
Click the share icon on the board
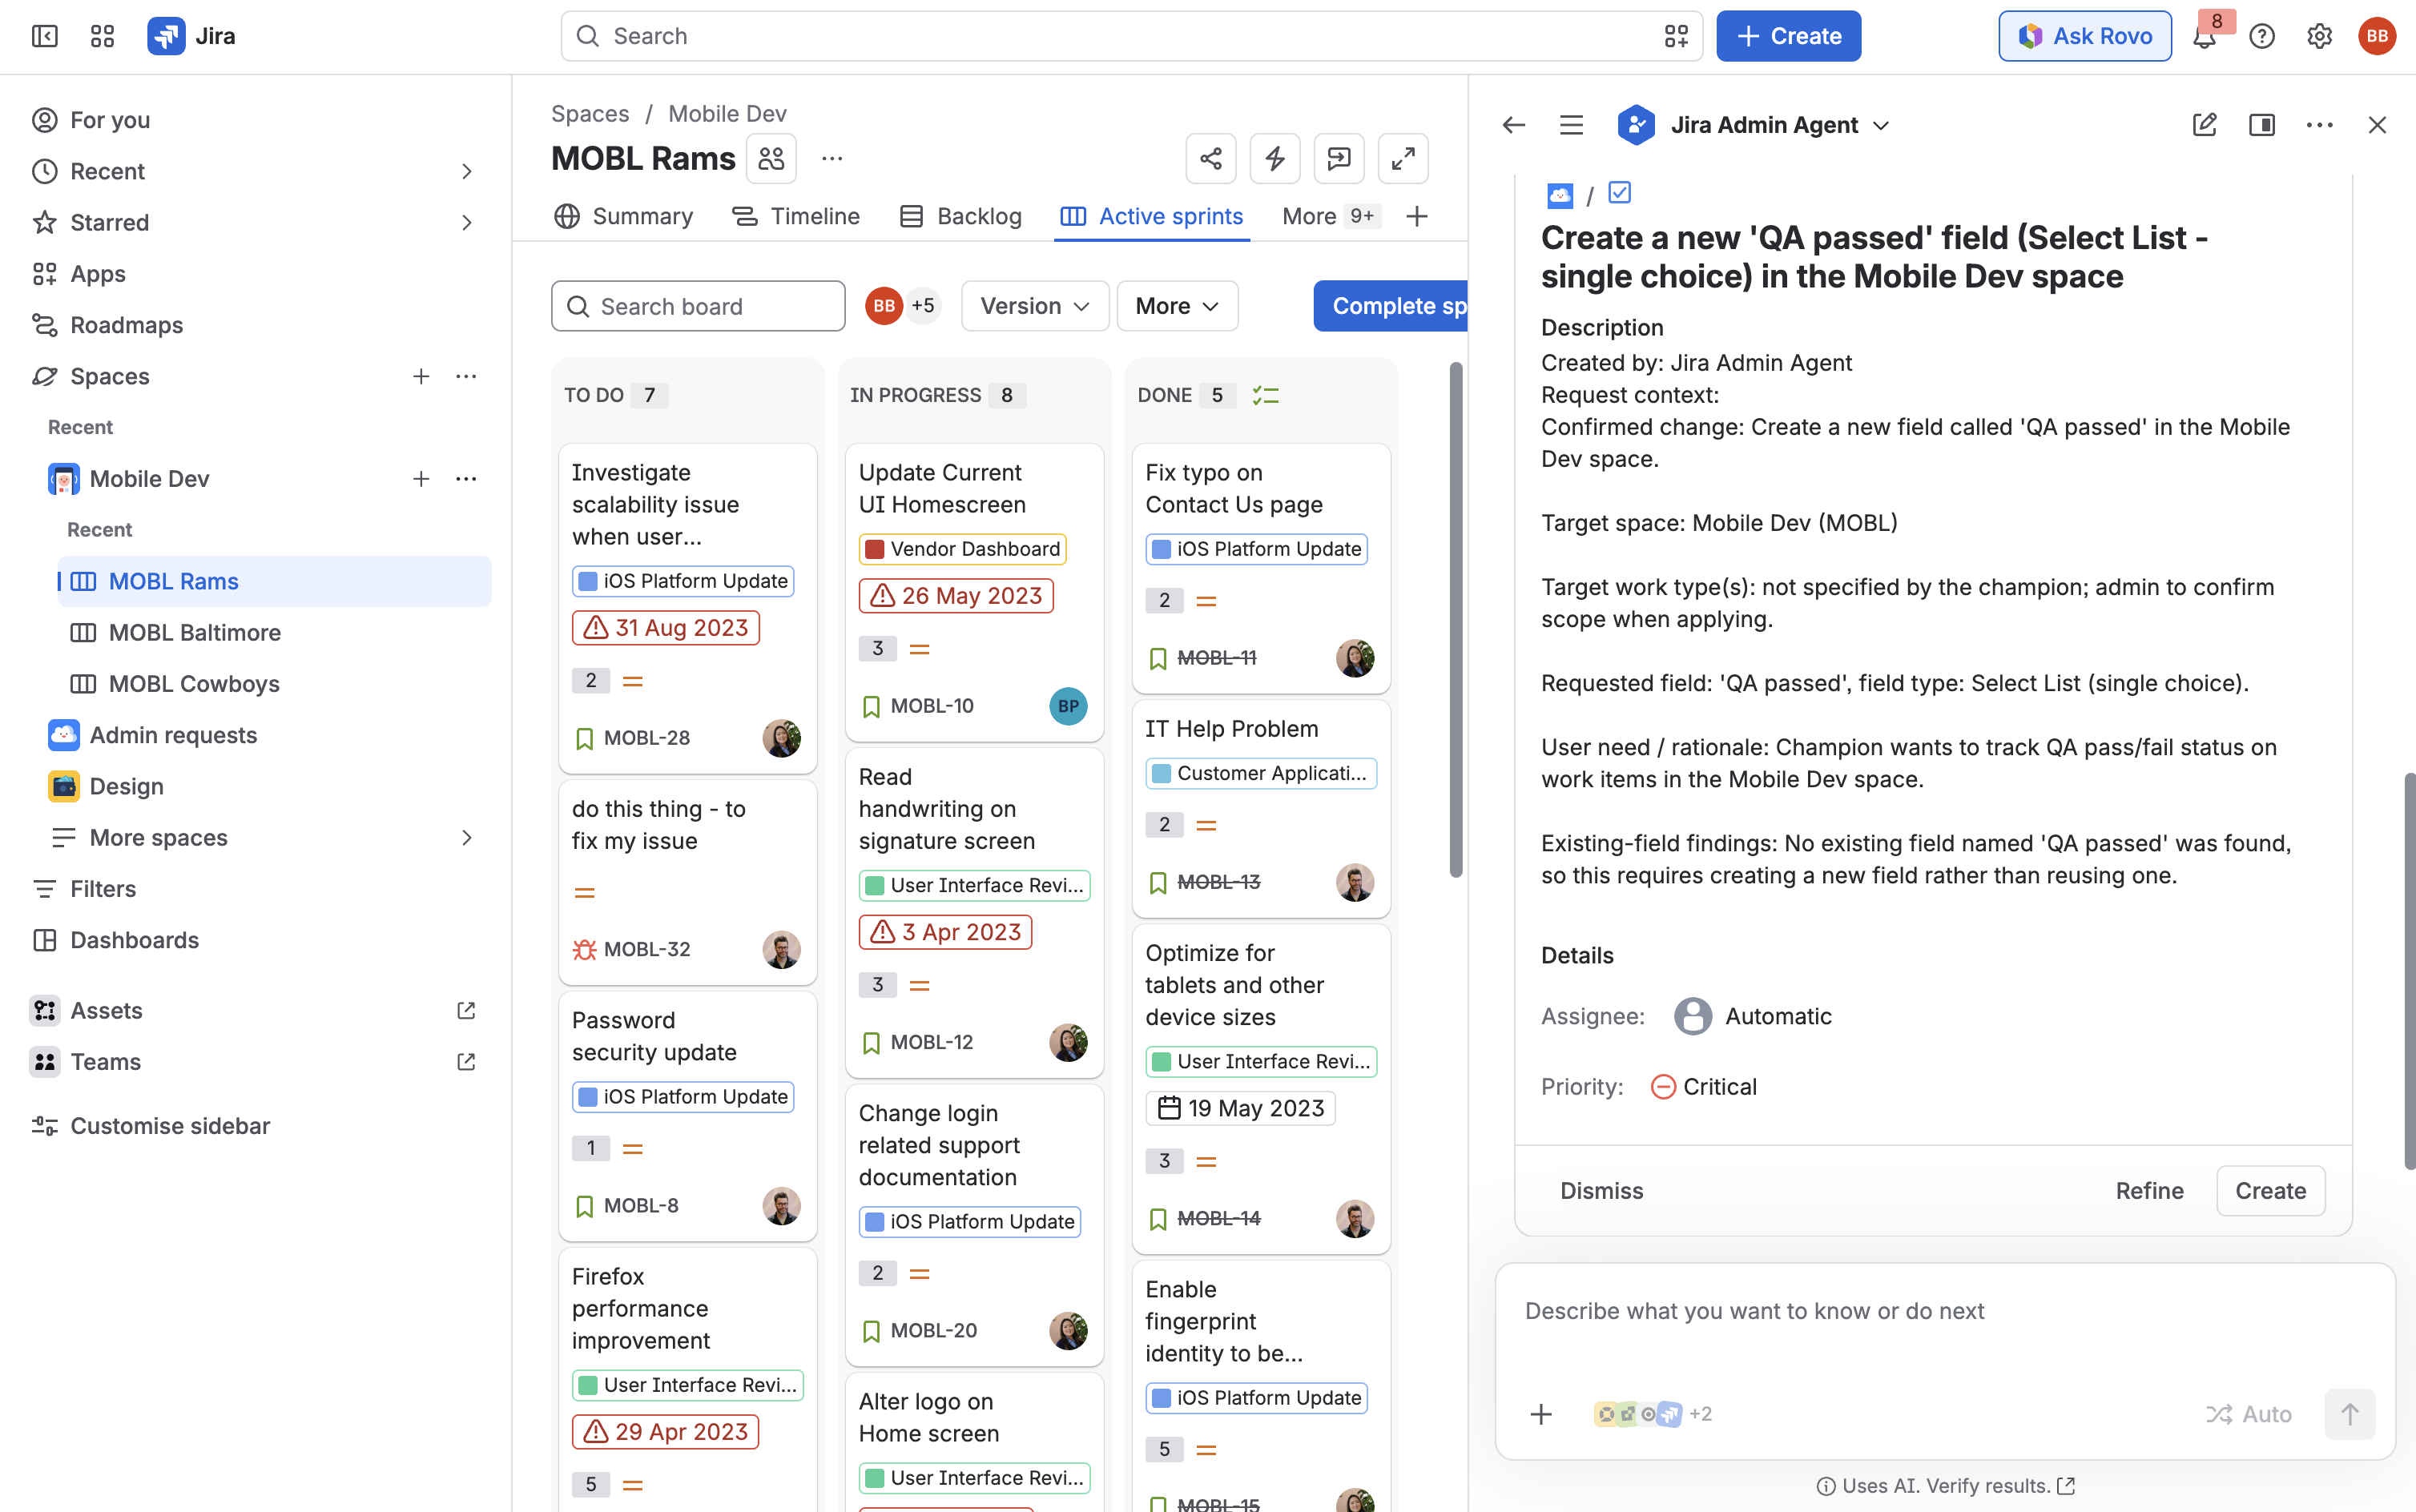pyautogui.click(x=1211, y=158)
